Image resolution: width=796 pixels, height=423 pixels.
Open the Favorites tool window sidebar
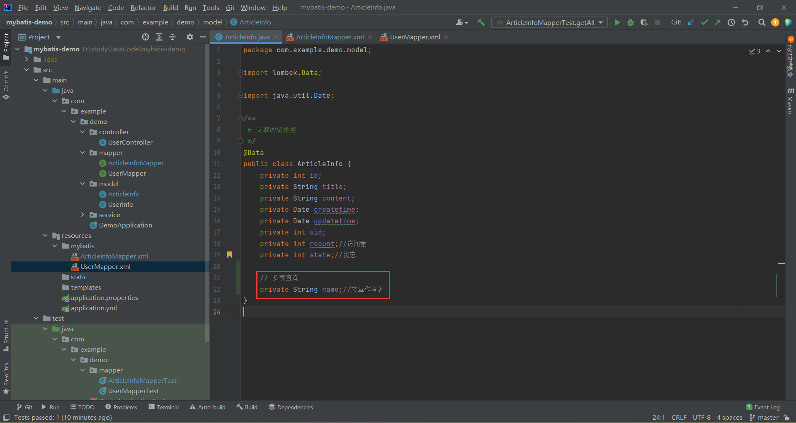(6, 378)
